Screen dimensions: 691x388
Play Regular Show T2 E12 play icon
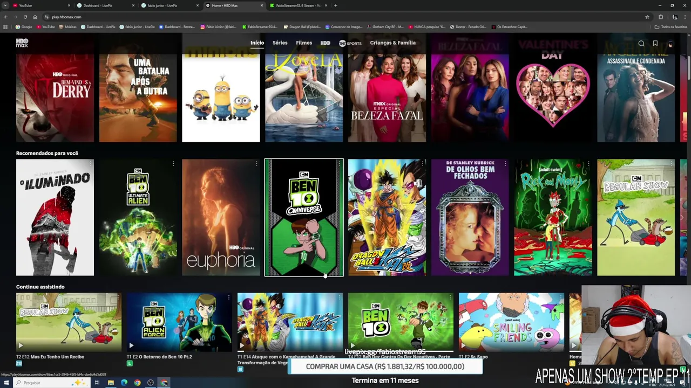point(21,345)
